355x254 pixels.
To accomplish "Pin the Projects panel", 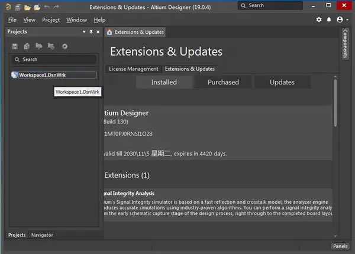I will click(91, 32).
